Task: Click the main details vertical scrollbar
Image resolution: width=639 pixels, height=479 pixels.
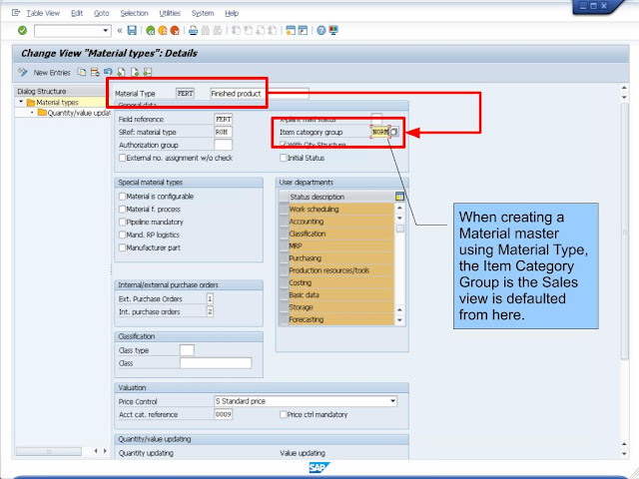Action: 625,231
